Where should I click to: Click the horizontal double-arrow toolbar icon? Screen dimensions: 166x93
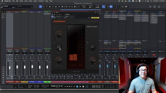[x=69, y=7]
